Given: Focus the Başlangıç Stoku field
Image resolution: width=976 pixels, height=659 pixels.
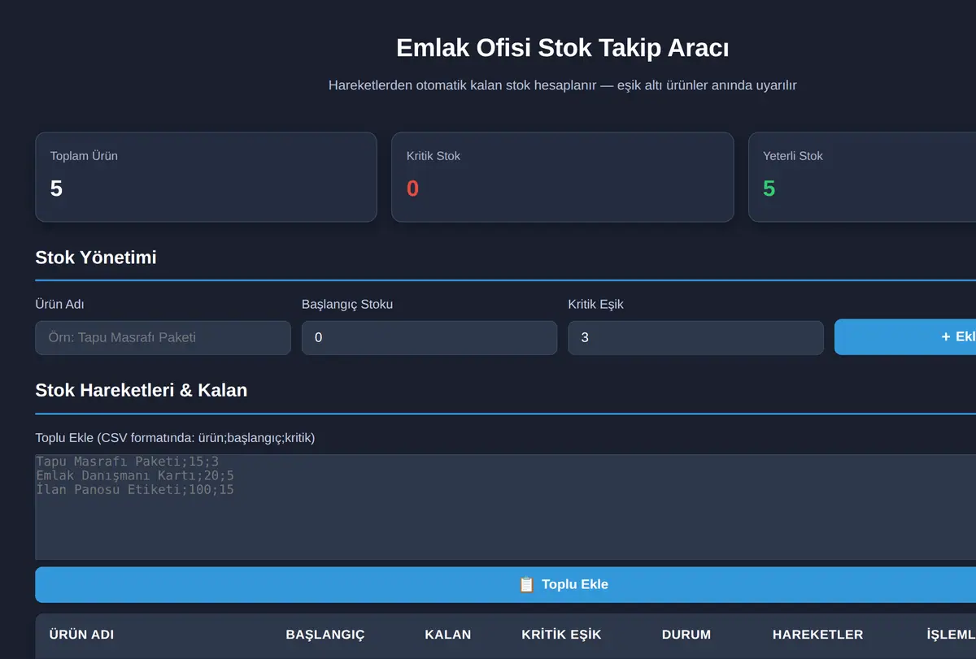Looking at the screenshot, I should pos(429,337).
